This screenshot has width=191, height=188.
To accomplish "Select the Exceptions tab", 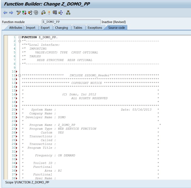I will pos(95,28).
